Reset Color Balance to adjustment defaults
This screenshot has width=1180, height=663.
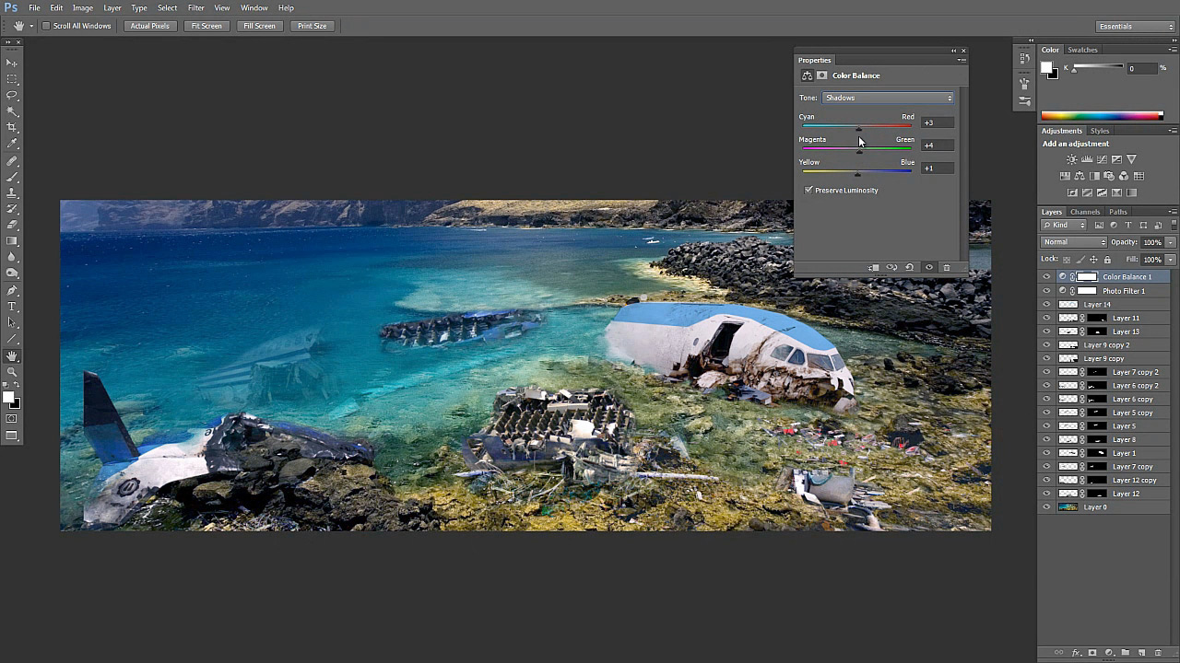click(909, 268)
